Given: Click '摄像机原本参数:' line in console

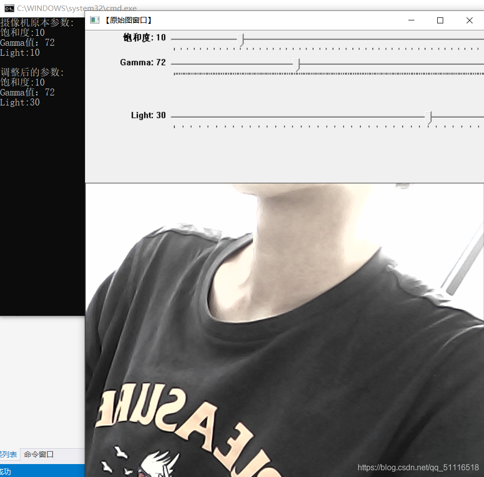Looking at the screenshot, I should [37, 22].
